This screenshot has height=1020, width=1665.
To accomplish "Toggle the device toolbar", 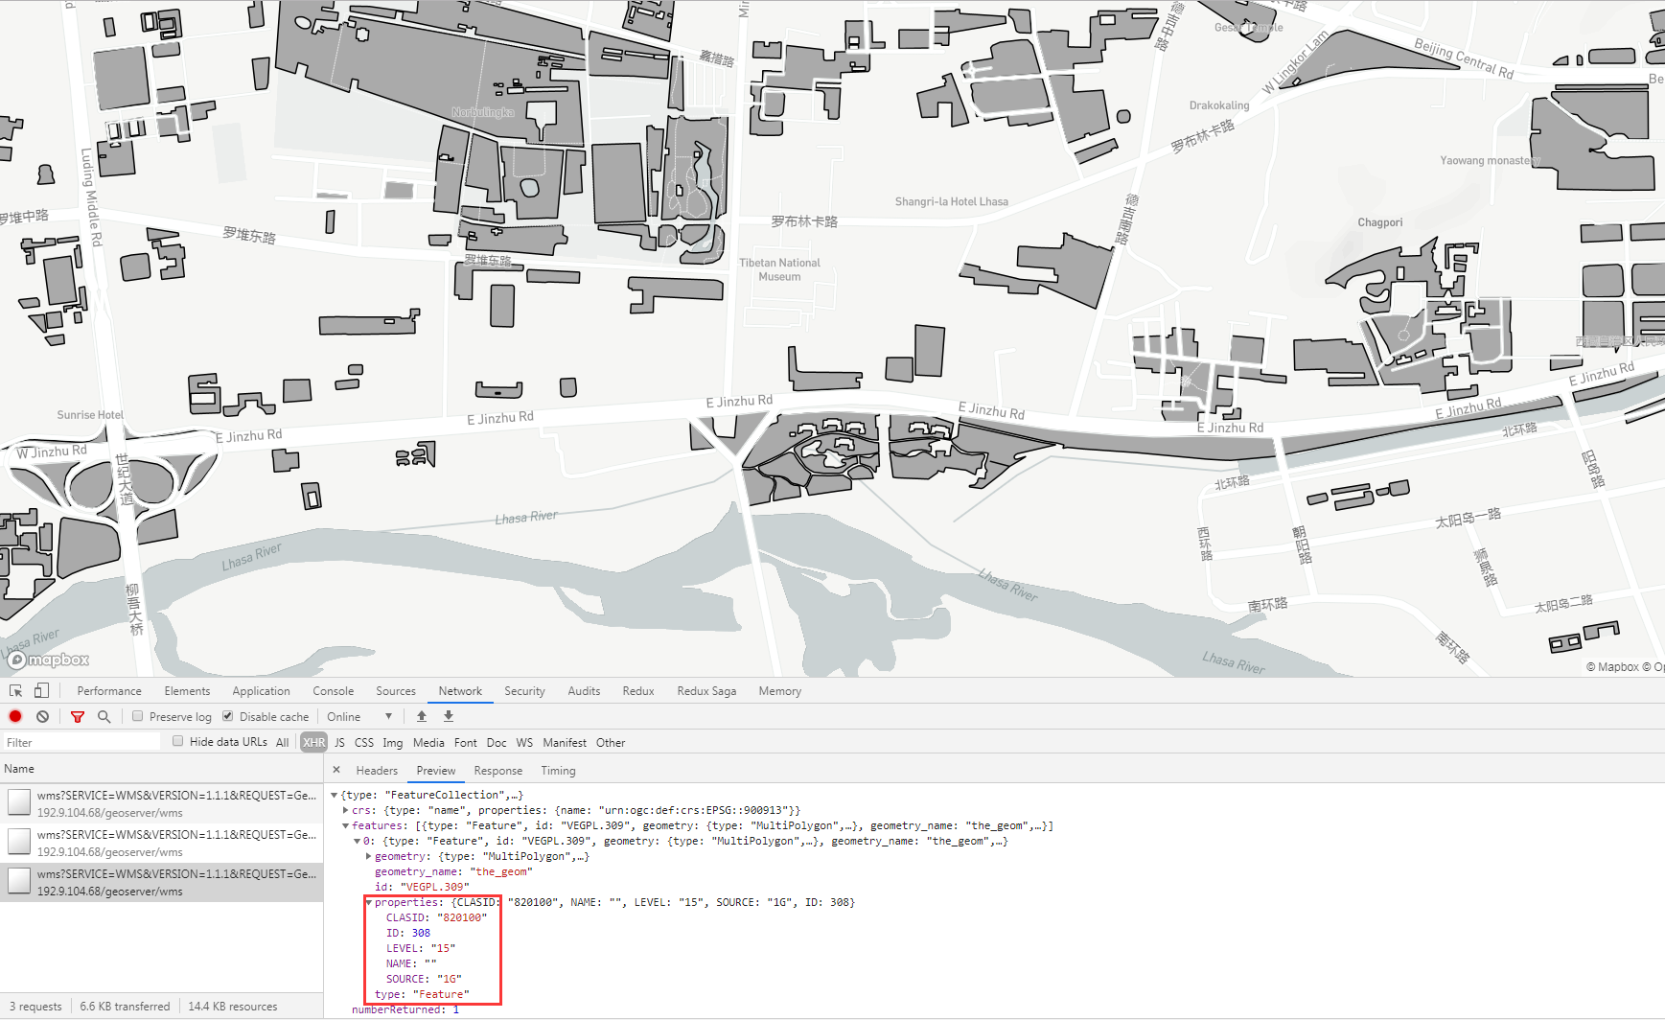I will [39, 690].
